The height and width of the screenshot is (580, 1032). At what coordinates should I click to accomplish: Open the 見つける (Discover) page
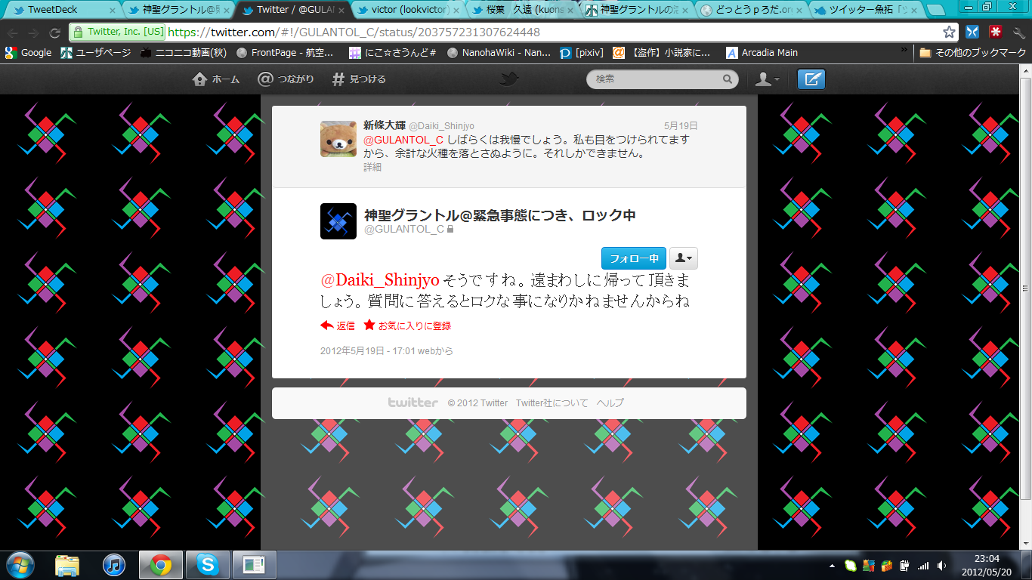coord(359,79)
